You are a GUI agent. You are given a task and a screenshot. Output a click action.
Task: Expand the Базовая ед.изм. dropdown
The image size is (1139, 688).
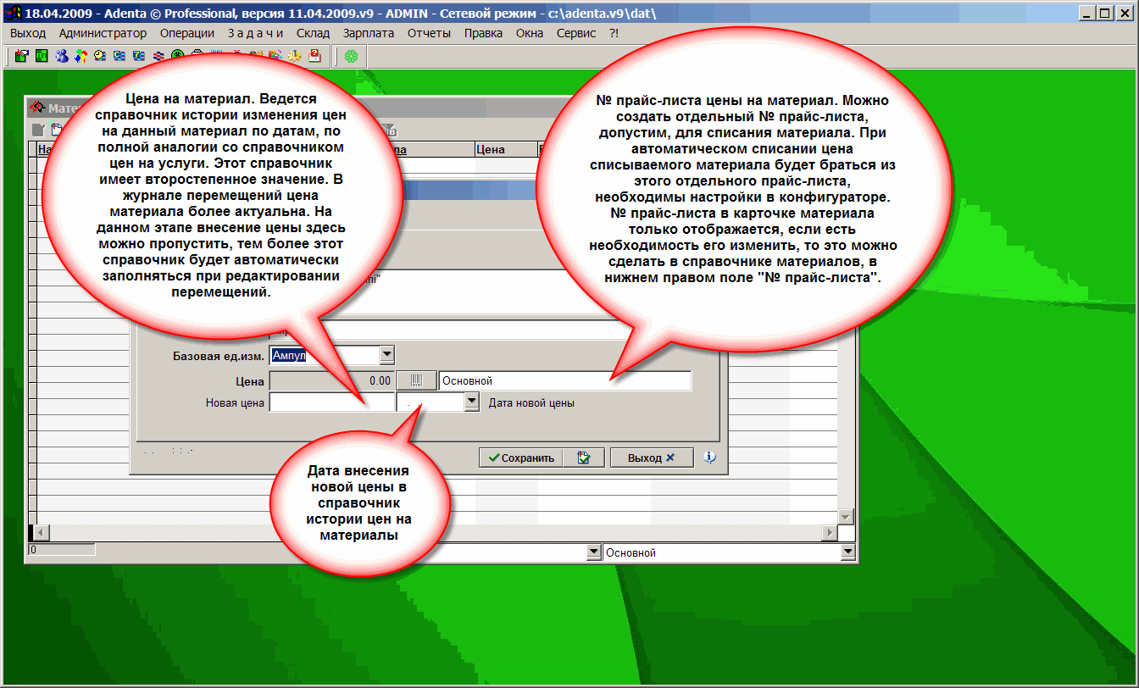click(x=386, y=355)
